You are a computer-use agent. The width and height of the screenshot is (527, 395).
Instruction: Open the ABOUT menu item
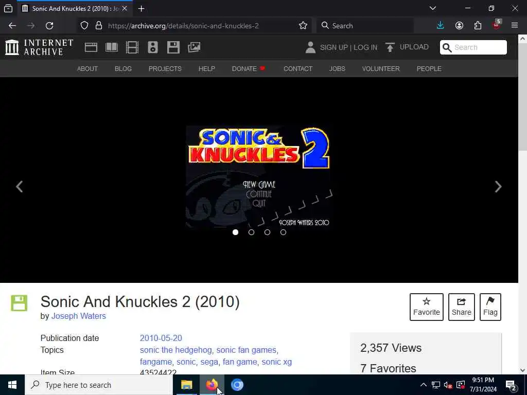pyautogui.click(x=87, y=68)
